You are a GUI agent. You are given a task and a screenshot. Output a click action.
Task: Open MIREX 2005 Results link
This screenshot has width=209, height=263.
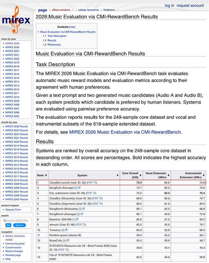click(17, 199)
